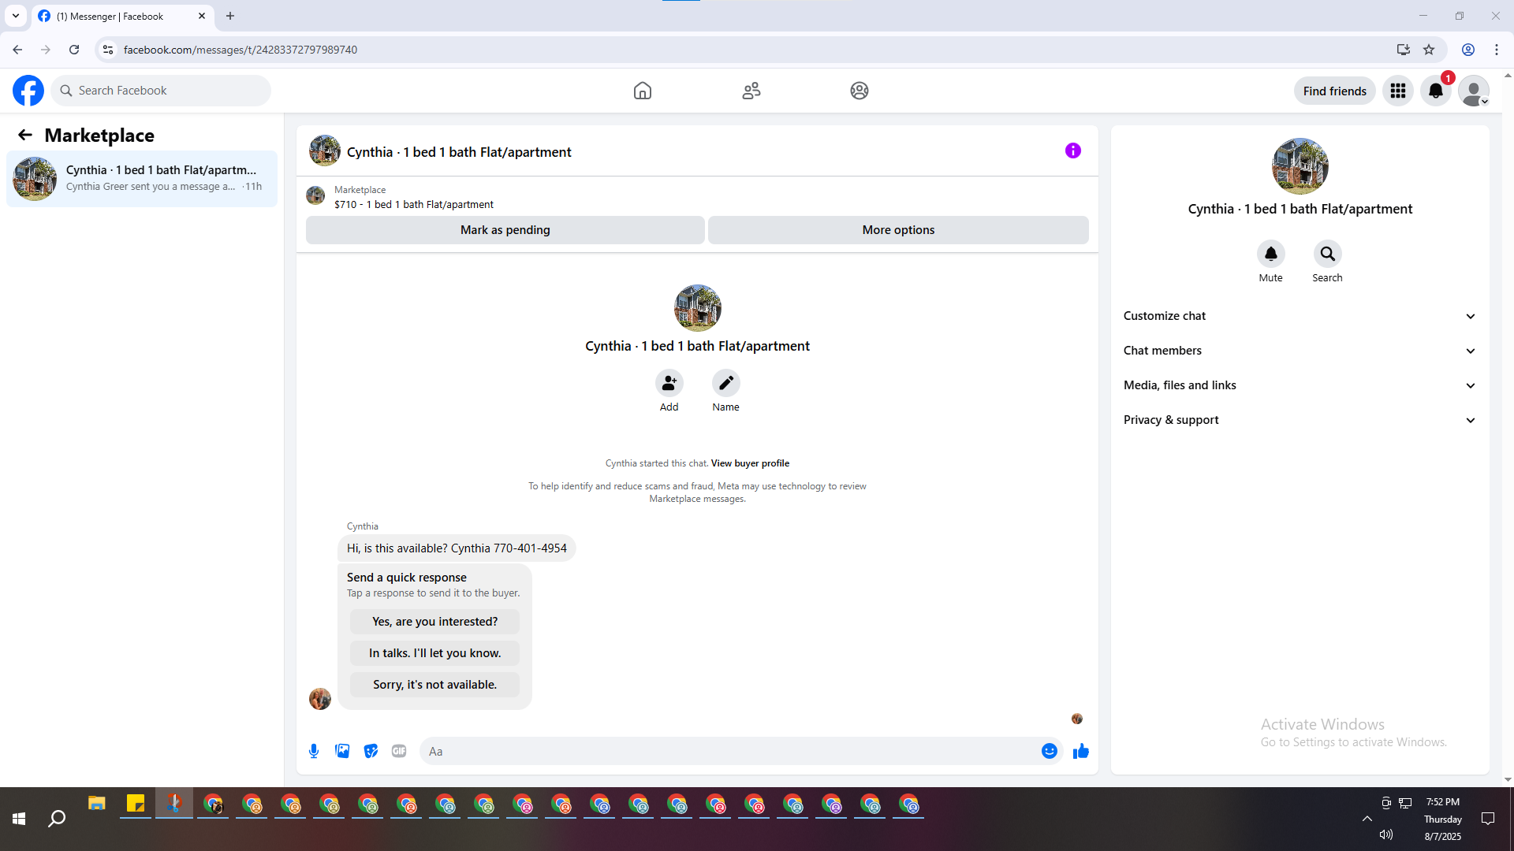Image resolution: width=1514 pixels, height=851 pixels.
Task: Click the Mark as pending button
Action: tap(505, 230)
